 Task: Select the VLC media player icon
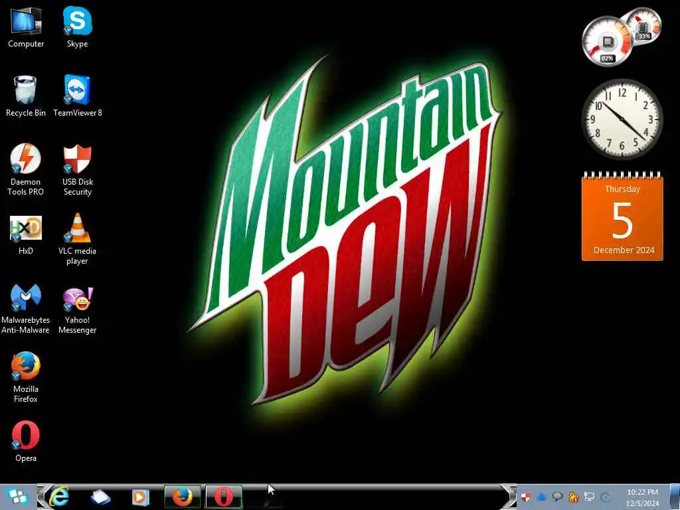[77, 239]
